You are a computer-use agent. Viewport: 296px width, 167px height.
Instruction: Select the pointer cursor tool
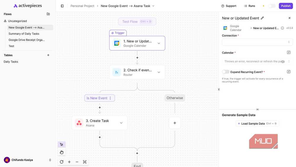point(62,145)
